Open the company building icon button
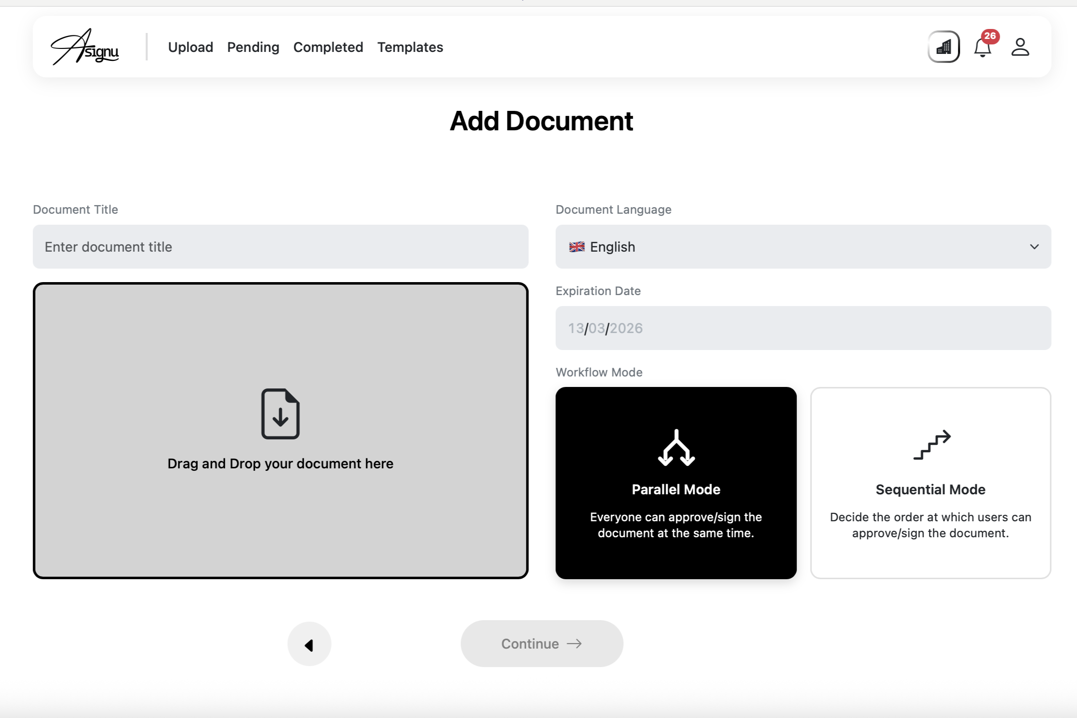Image resolution: width=1077 pixels, height=718 pixels. point(943,47)
